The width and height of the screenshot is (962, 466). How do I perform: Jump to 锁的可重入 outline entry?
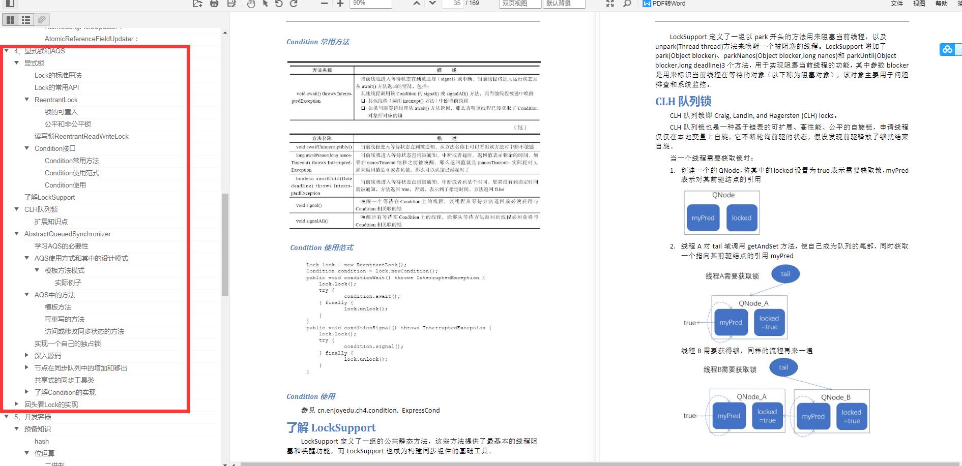click(61, 112)
